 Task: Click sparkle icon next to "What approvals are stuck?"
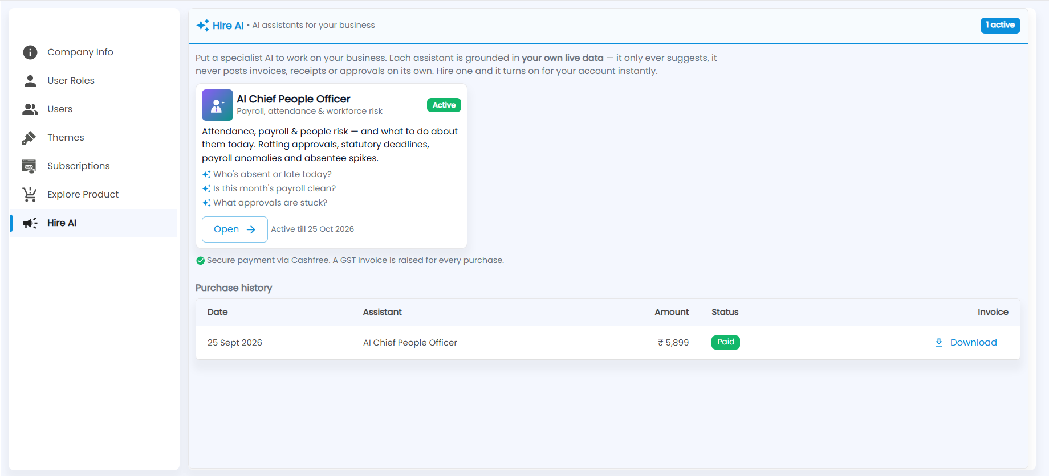coord(206,203)
